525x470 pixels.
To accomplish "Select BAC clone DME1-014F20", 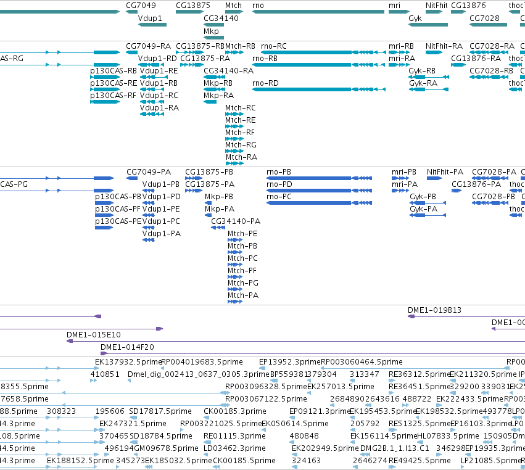I will pos(127,347).
